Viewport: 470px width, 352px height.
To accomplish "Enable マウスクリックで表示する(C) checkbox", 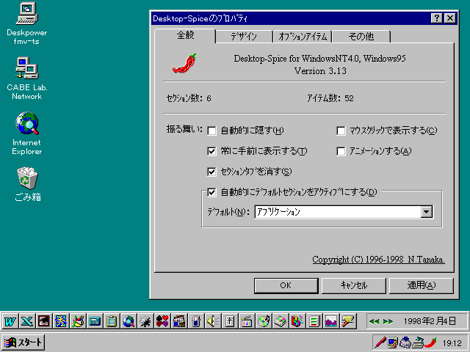I will (x=341, y=131).
